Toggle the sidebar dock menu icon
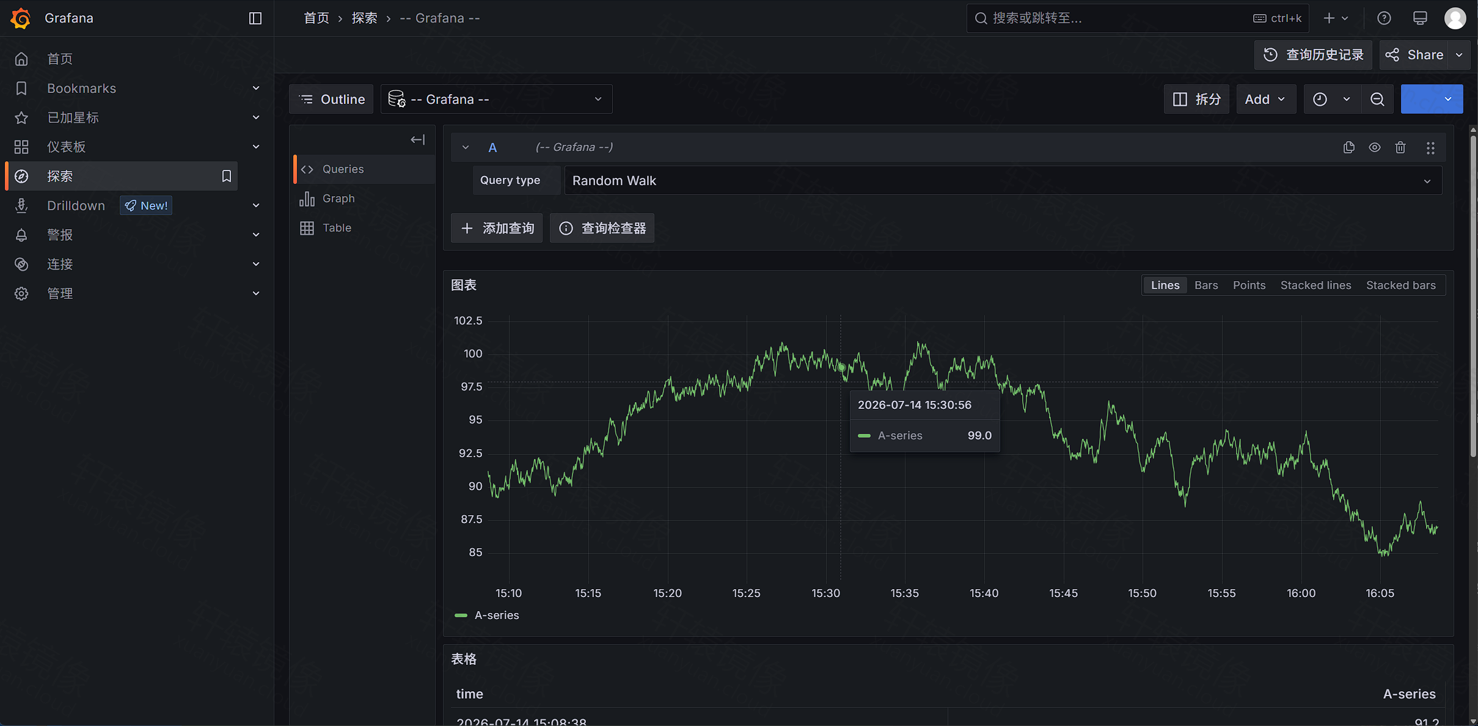Screen dimensions: 1478x726 pos(255,18)
